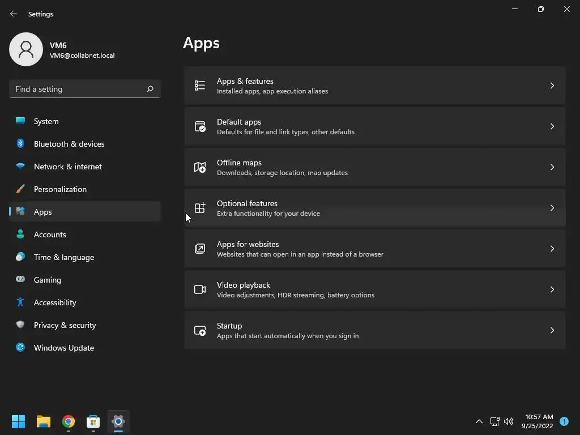Open the Startup row chevron

(552, 330)
